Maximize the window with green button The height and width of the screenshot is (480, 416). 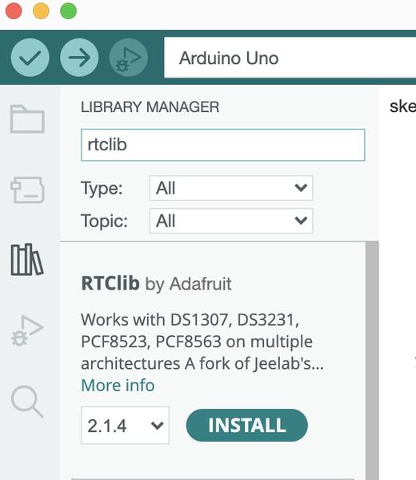(x=68, y=11)
